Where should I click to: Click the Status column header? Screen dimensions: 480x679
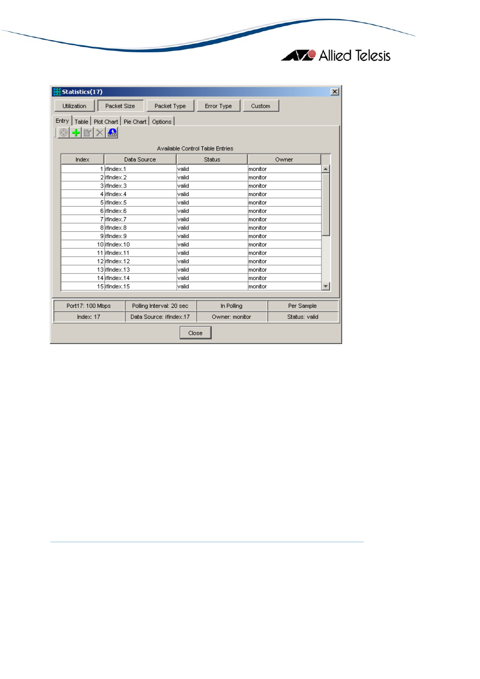(x=212, y=159)
